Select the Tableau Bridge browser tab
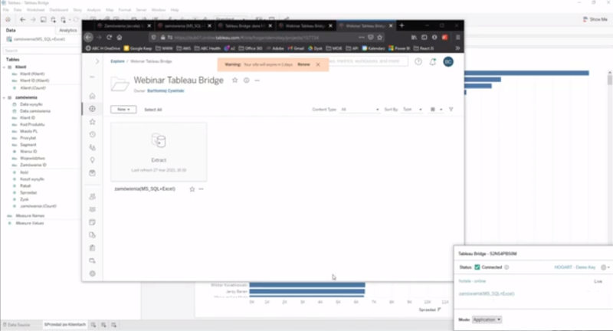Image resolution: width=613 pixels, height=331 pixels. (x=245, y=26)
